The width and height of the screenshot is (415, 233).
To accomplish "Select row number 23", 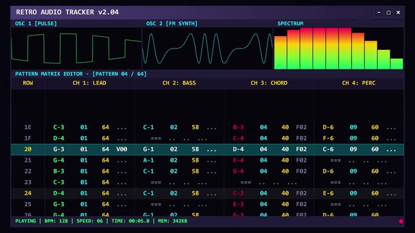I will [28, 183].
